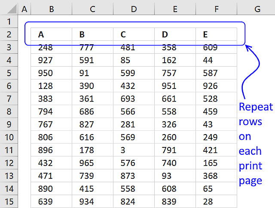Click cell with value 91
The height and width of the screenshot is (208, 275).
point(93,73)
